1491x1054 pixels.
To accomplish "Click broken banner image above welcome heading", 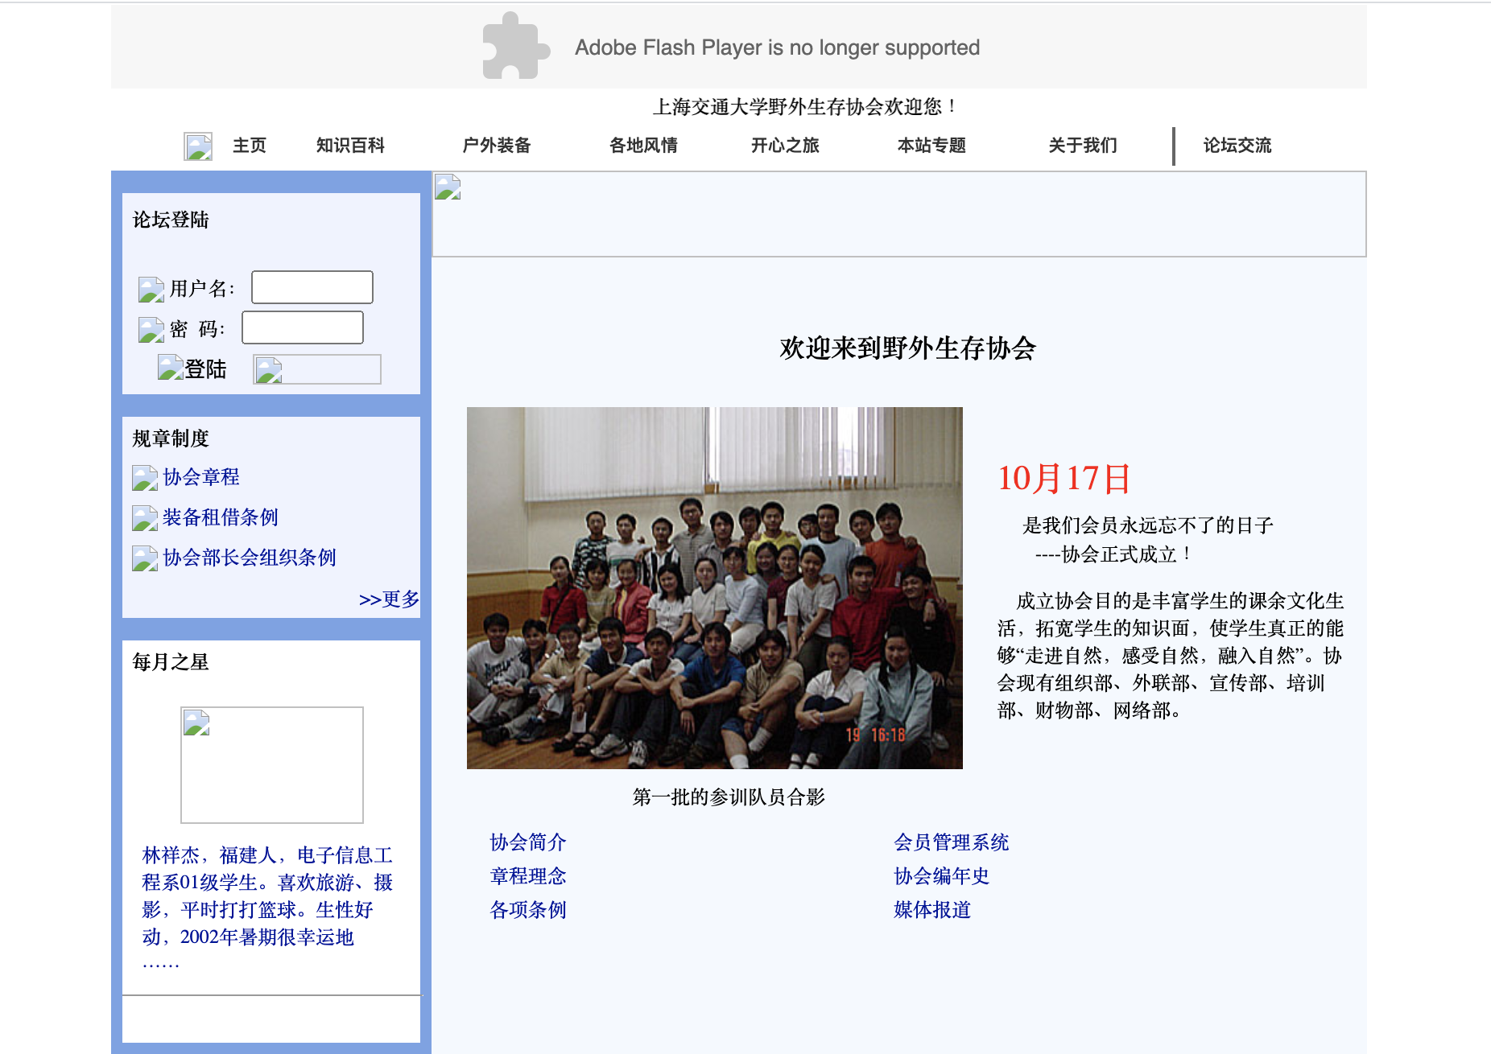I will [x=899, y=214].
